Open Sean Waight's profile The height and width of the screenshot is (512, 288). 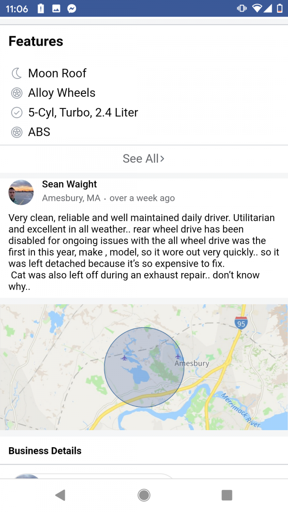[69, 184]
